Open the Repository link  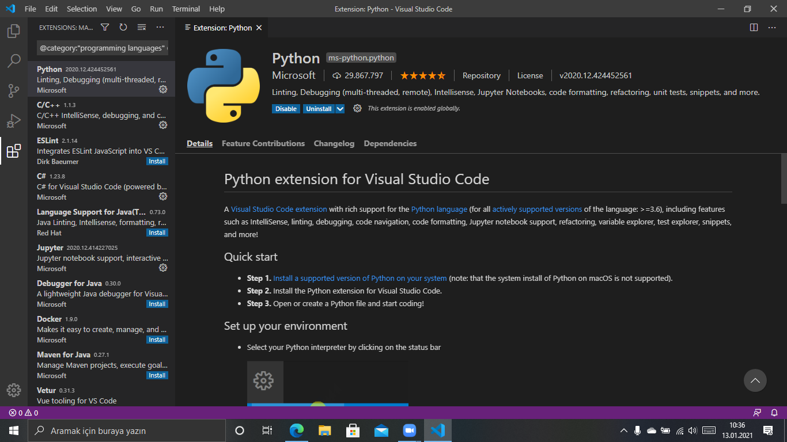pos(481,75)
